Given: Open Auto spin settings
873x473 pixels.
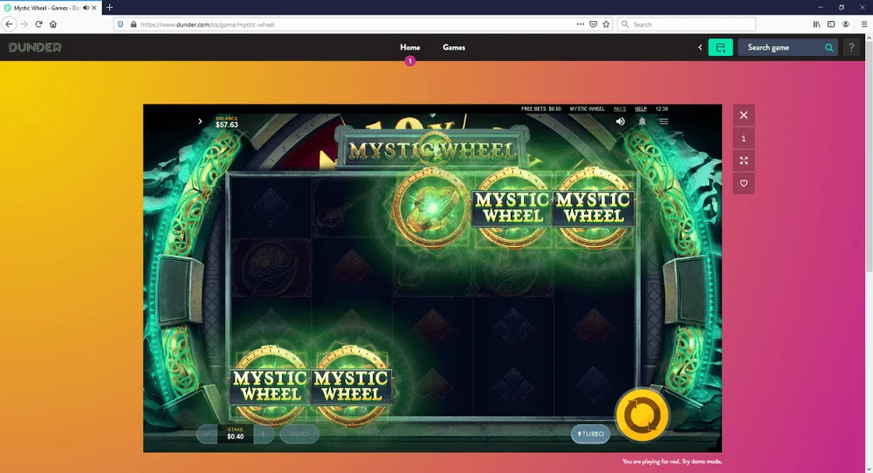Looking at the screenshot, I should click(299, 434).
